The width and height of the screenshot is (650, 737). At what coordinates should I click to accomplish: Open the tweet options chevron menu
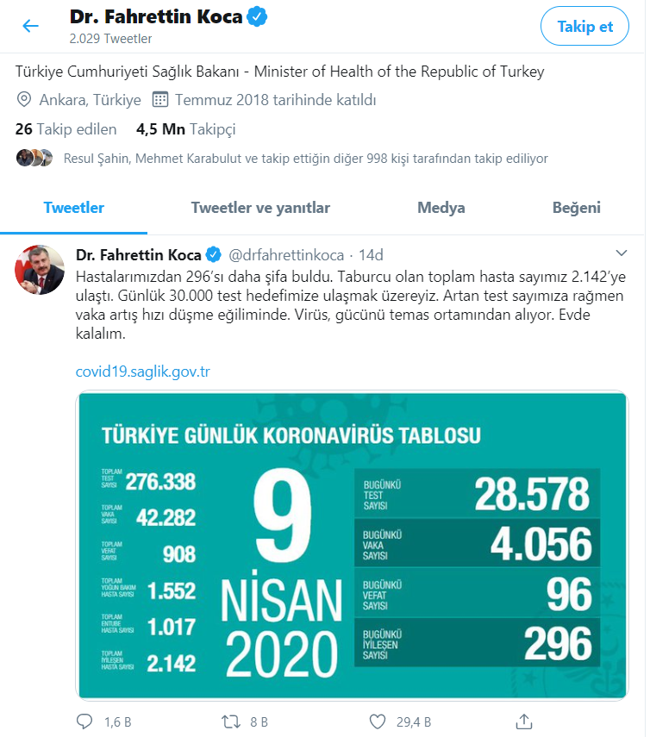pyautogui.click(x=622, y=253)
